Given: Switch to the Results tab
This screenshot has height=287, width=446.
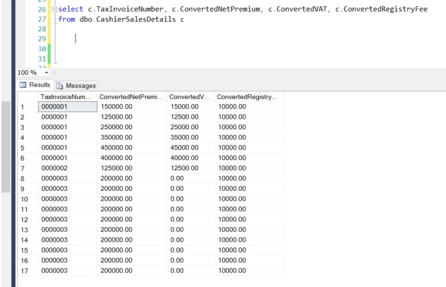Looking at the screenshot, I should [x=35, y=85].
